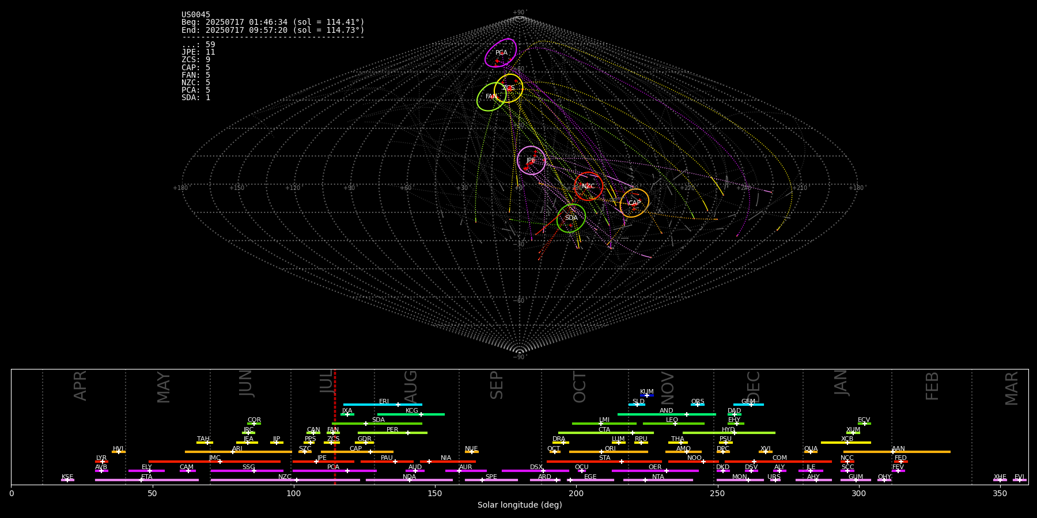The image size is (1037, 518).
Task: Click the FEB month label in timeline
Action: 932,386
